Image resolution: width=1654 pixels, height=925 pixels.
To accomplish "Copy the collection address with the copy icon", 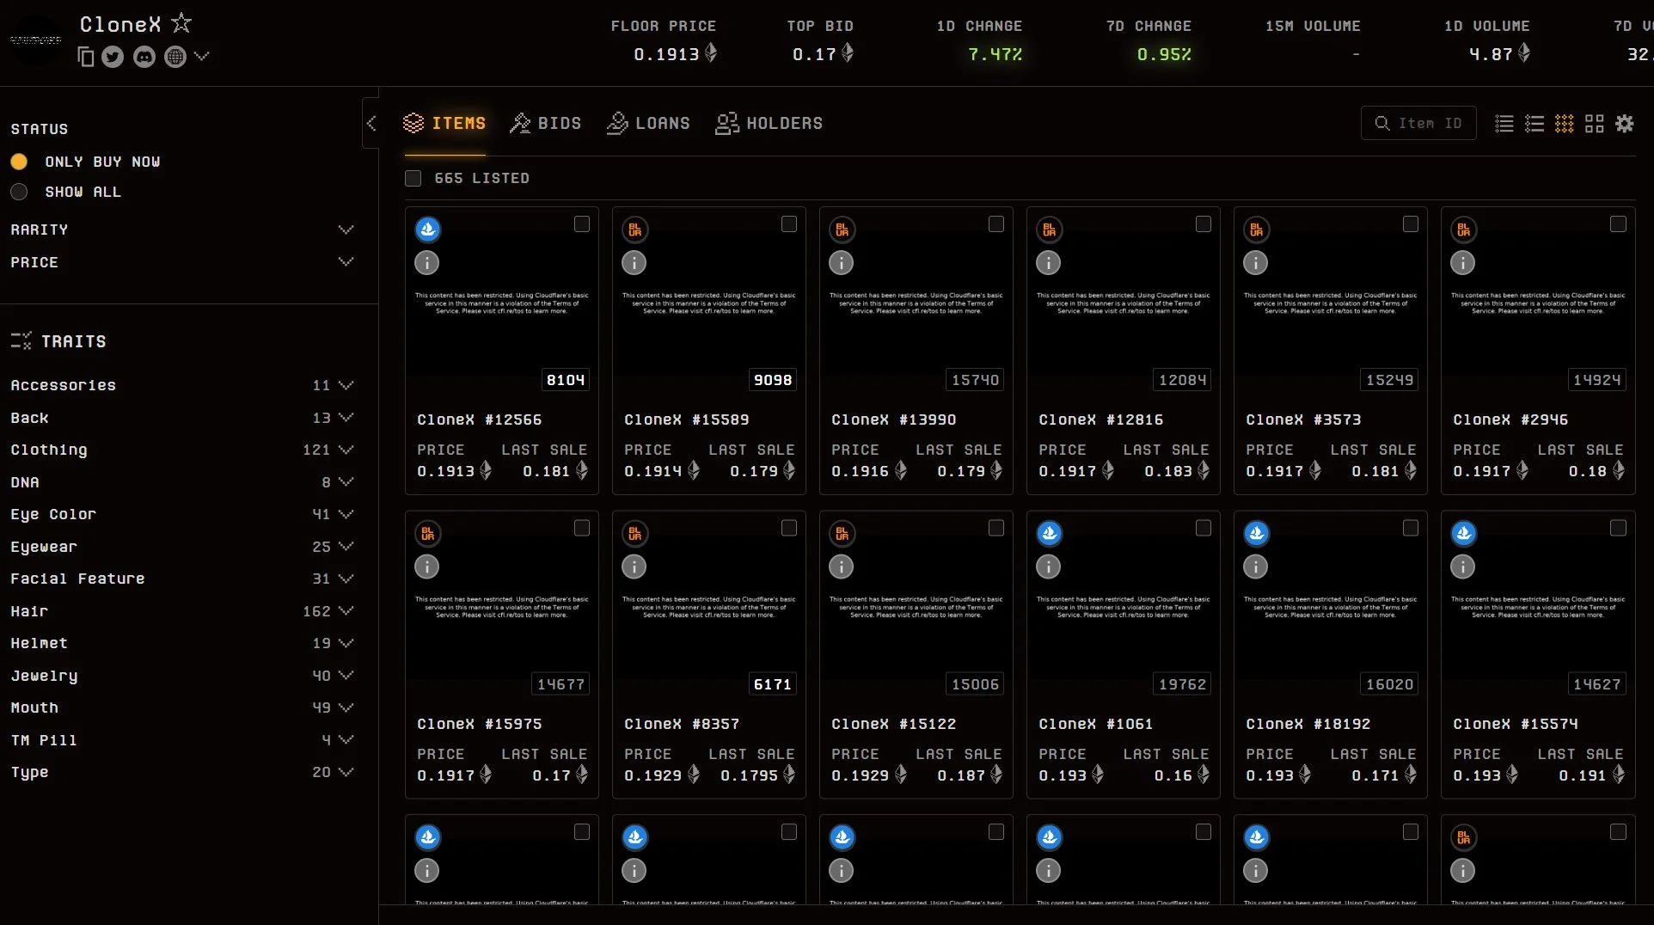I will coord(85,57).
